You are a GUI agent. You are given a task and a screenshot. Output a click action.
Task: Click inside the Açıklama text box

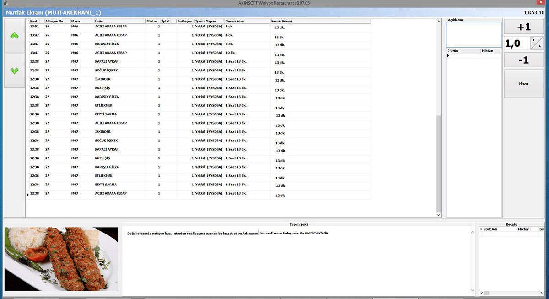click(474, 34)
